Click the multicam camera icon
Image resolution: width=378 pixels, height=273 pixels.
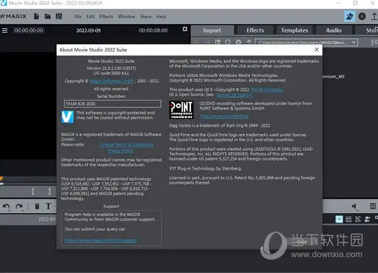[x=367, y=219]
